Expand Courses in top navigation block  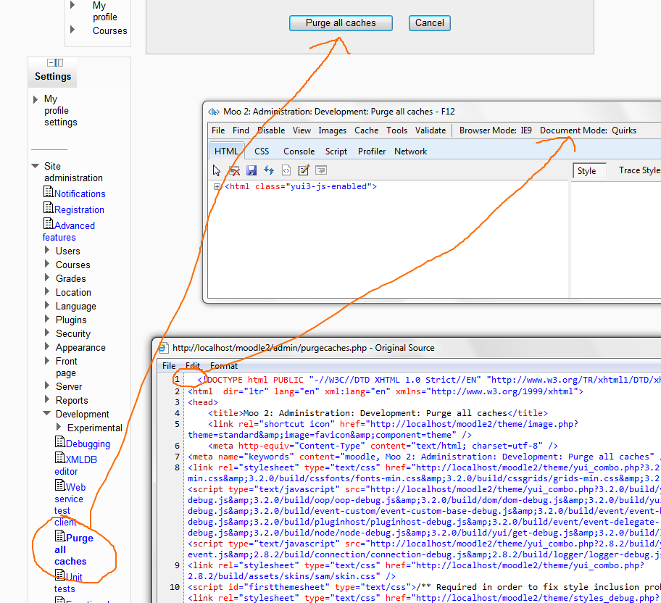[x=72, y=30]
